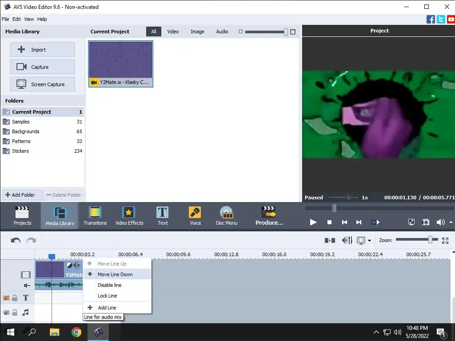Toggle visibility eye of music line
The image size is (455, 341).
(6, 313)
